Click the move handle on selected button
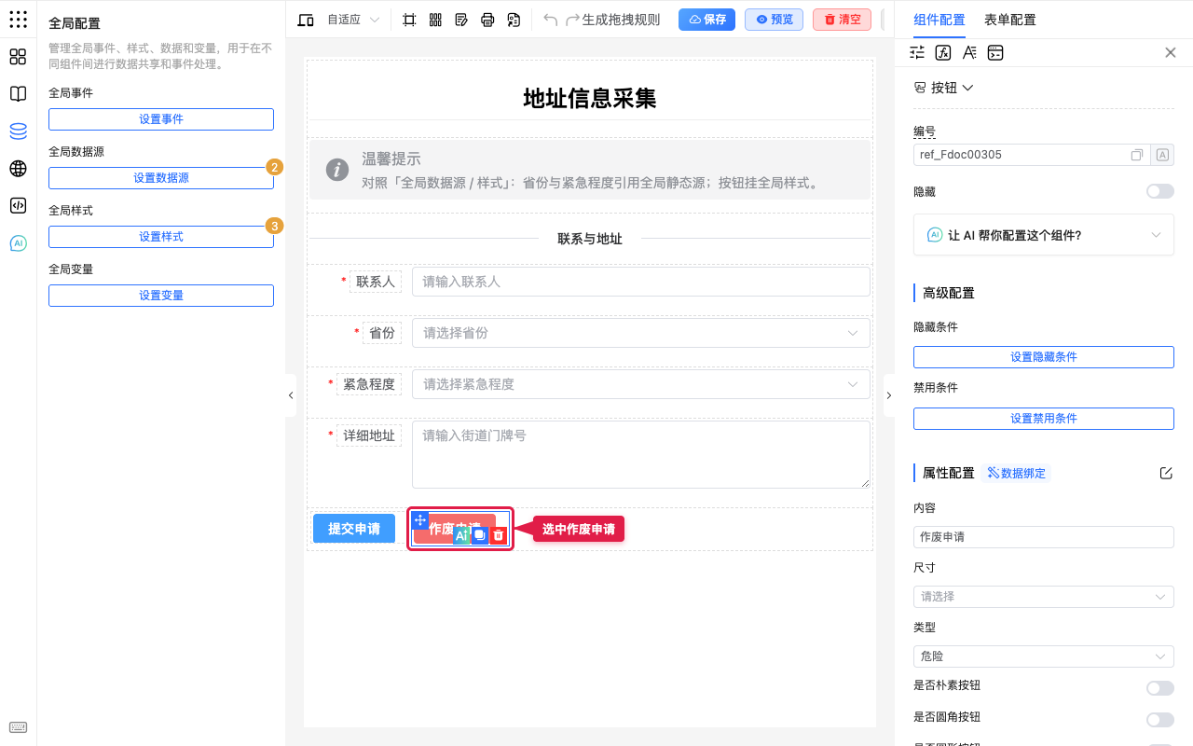This screenshot has width=1193, height=746. pos(419,520)
